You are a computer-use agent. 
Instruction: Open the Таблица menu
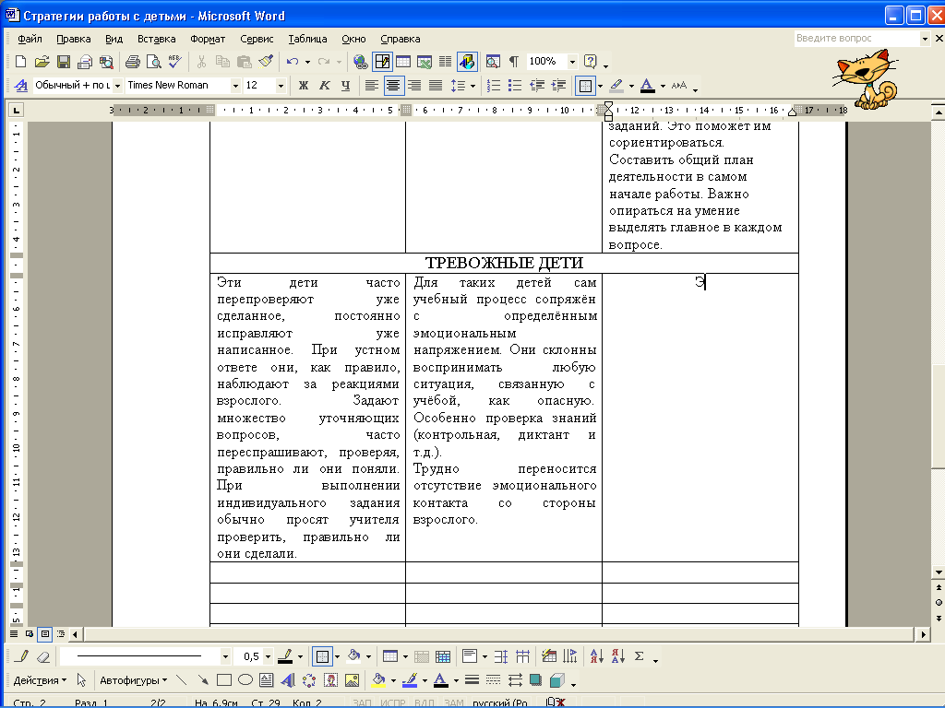click(307, 39)
